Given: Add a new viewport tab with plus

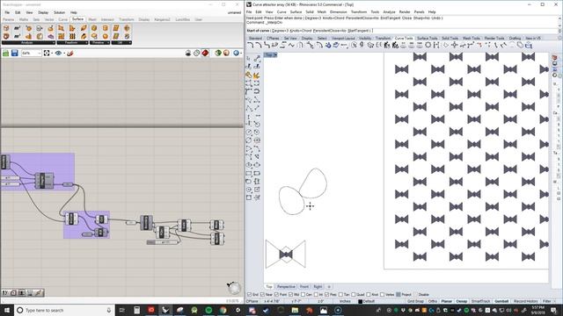Looking at the screenshot, I should [x=329, y=287].
